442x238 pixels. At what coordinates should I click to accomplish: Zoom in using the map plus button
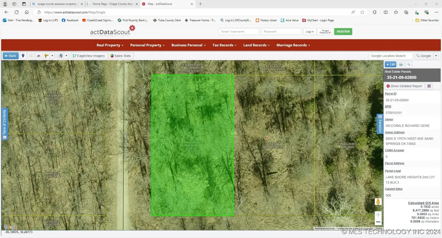pos(378,215)
